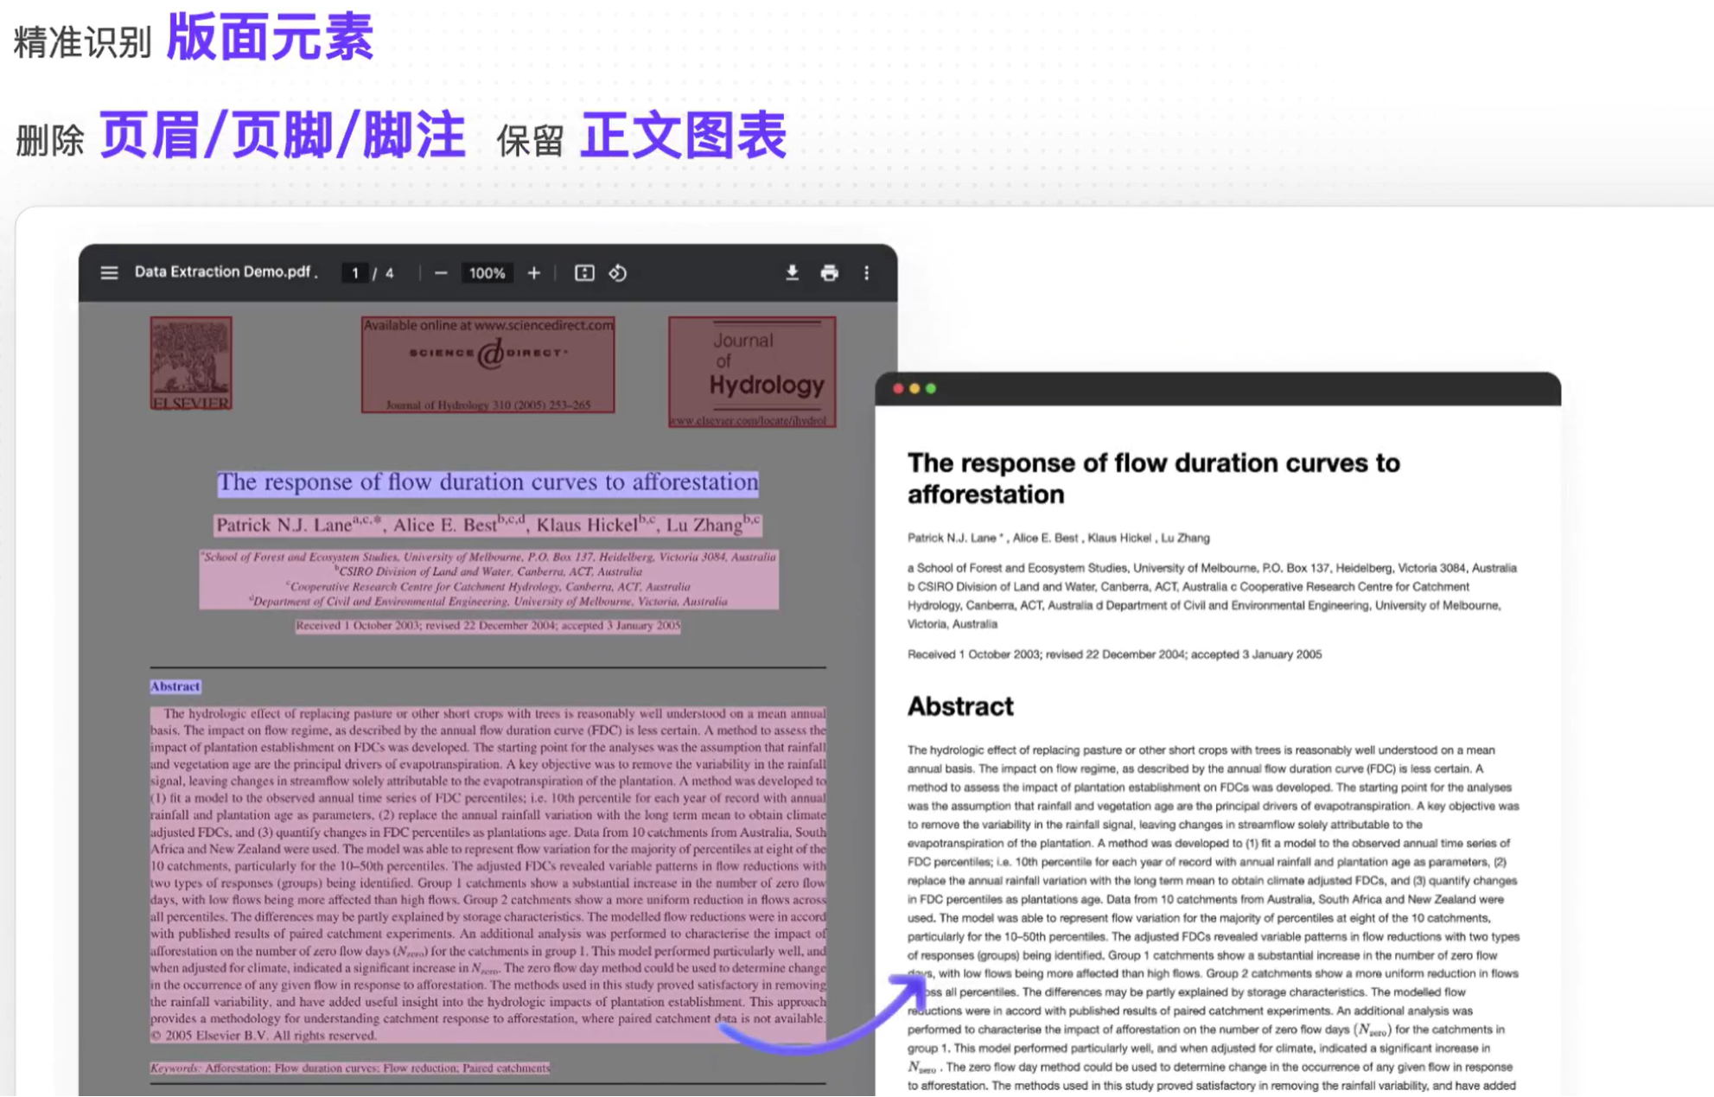
Task: Click the Journal of Hydrology cover box
Action: [x=752, y=372]
